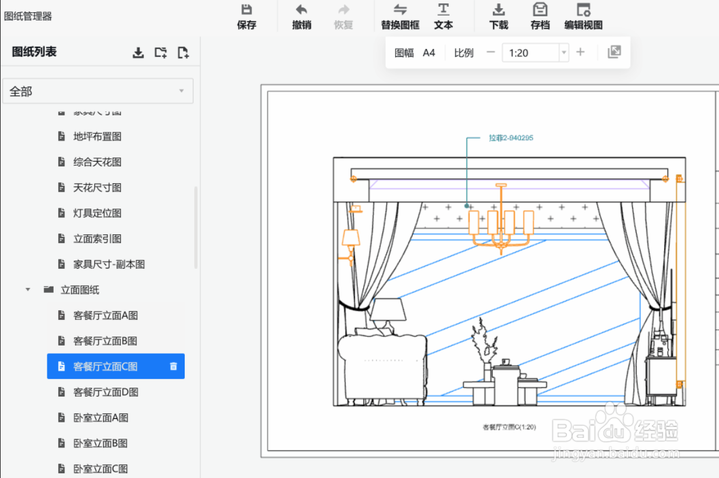Click the 图幅 label in the scale bar
This screenshot has height=478, width=719.
pos(404,53)
